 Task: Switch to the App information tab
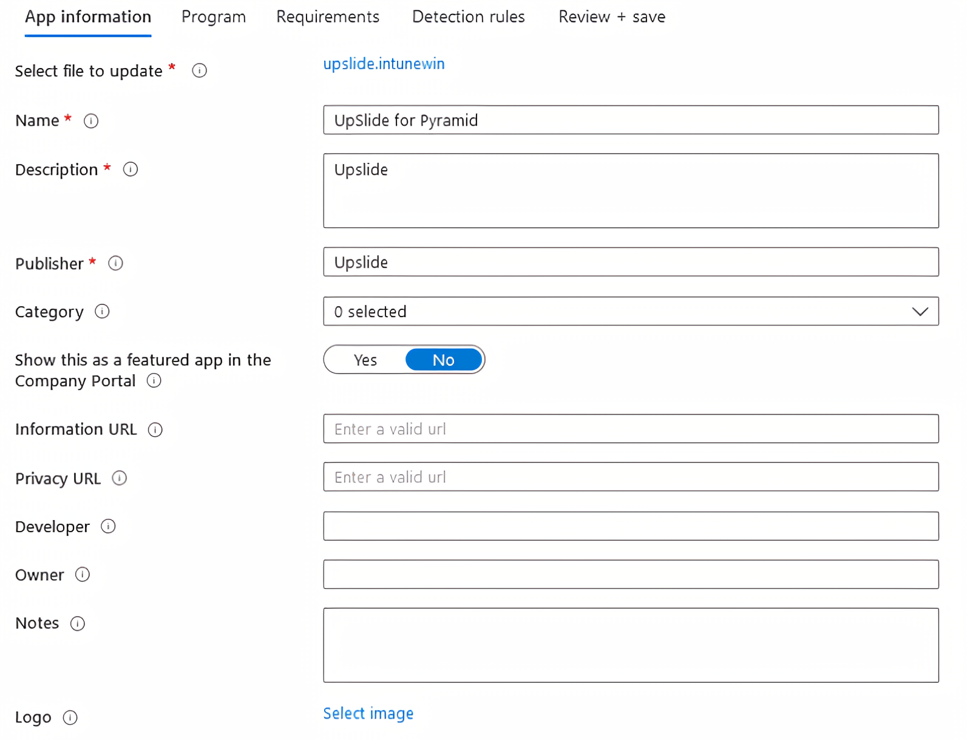coord(88,17)
